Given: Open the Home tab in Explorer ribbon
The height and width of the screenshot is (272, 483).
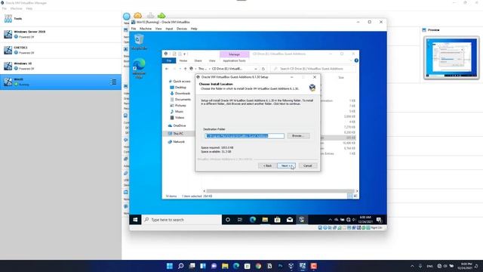Looking at the screenshot, I should click(x=183, y=60).
